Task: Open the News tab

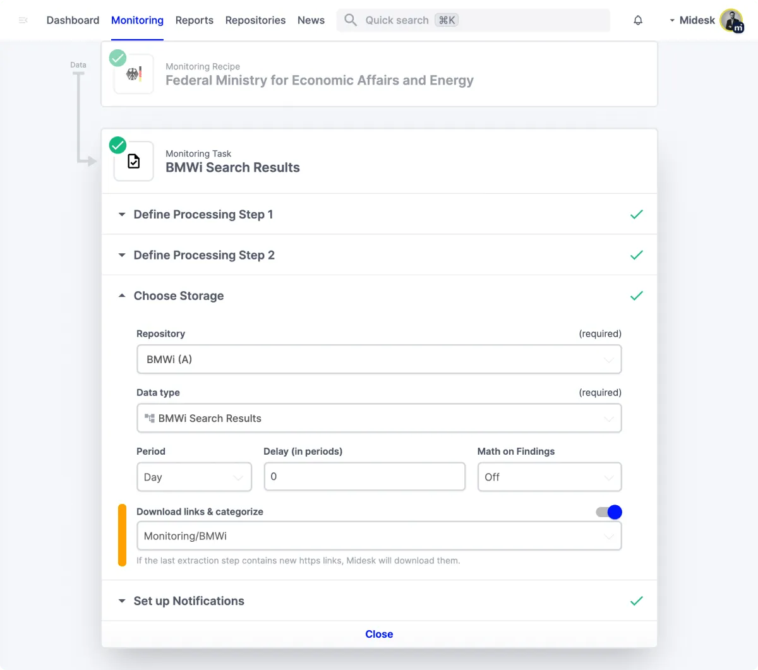Action: (x=311, y=20)
